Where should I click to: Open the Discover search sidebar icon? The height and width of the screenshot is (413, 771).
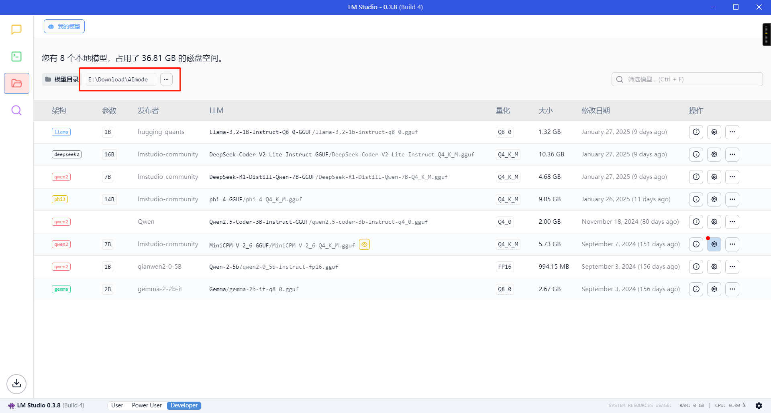(16, 110)
